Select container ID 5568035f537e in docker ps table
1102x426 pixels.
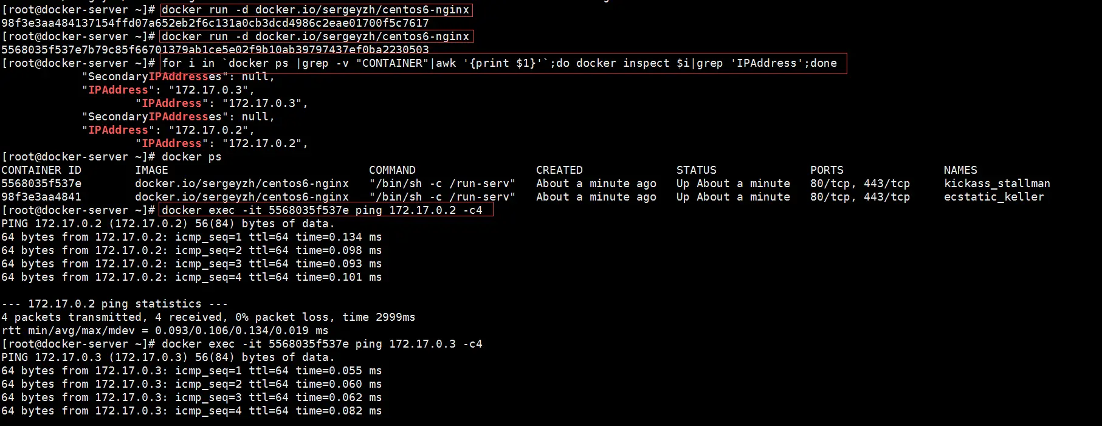41,184
